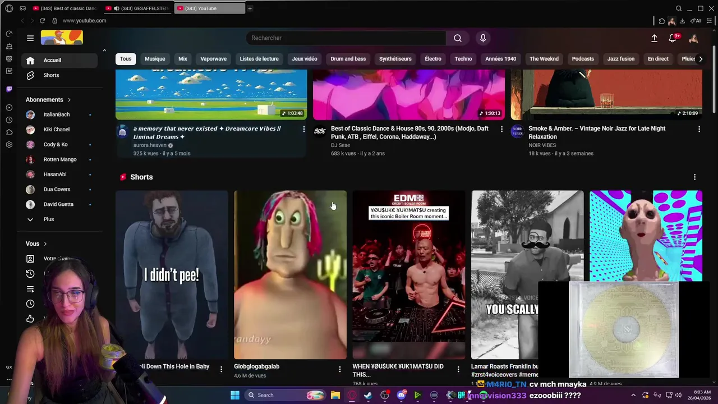Open Steam from the taskbar
The image size is (718, 404).
pos(368,395)
